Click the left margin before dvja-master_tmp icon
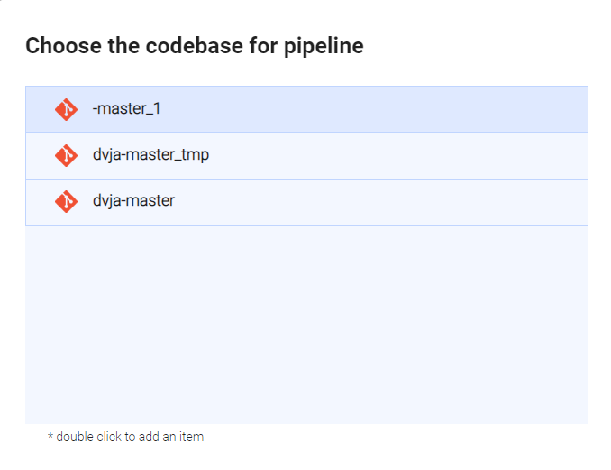This screenshot has height=470, width=611. tap(39, 155)
